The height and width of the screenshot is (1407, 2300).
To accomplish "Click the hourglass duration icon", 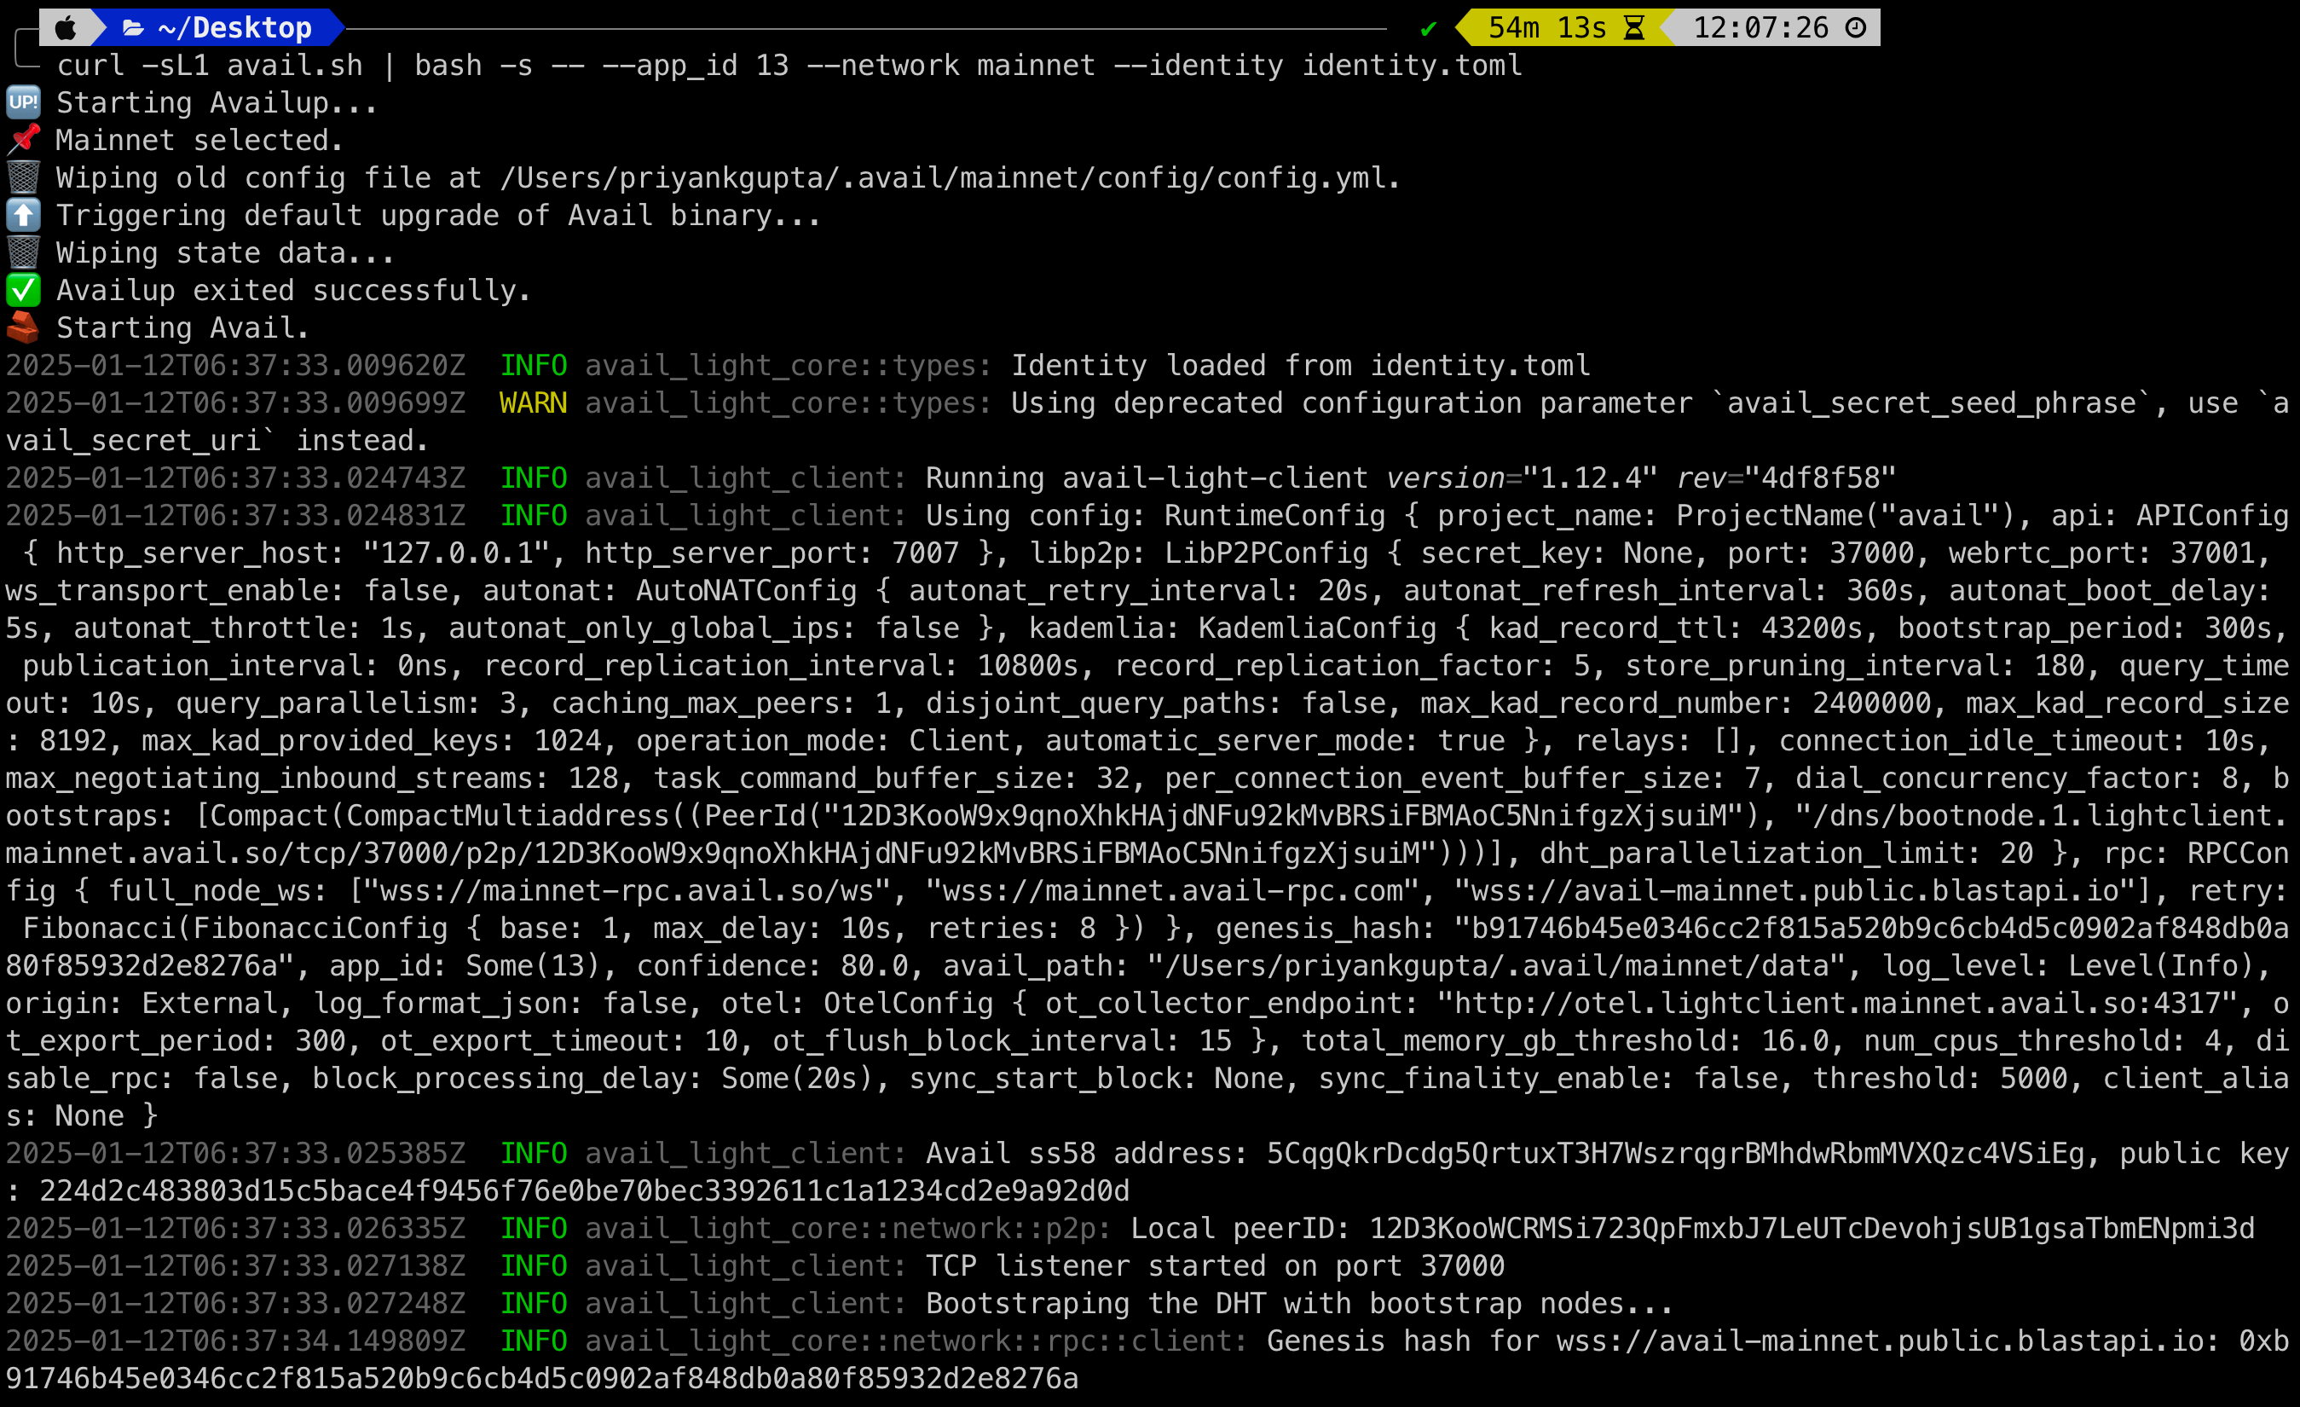I will pyautogui.click(x=1633, y=28).
